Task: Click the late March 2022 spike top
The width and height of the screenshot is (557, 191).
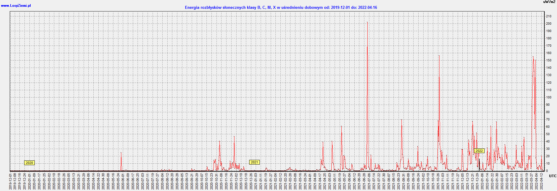Action: (x=533, y=57)
